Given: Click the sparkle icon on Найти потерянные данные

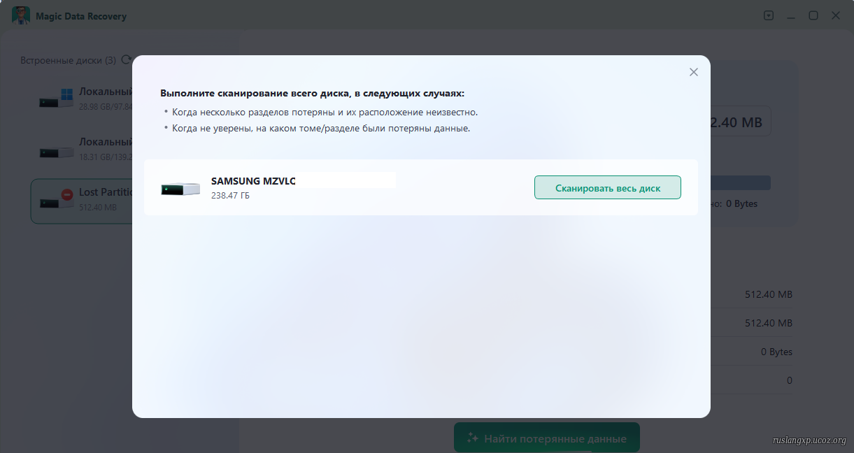Looking at the screenshot, I should pos(473,438).
